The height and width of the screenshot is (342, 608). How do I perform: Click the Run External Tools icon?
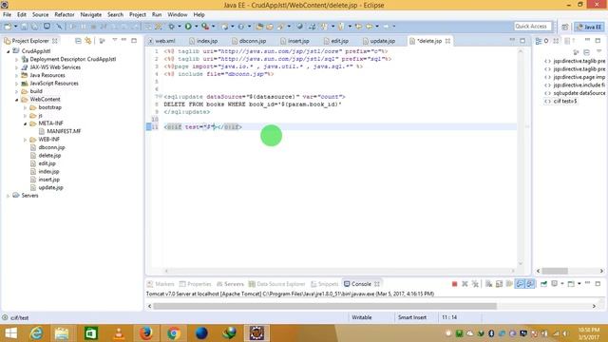point(205,27)
